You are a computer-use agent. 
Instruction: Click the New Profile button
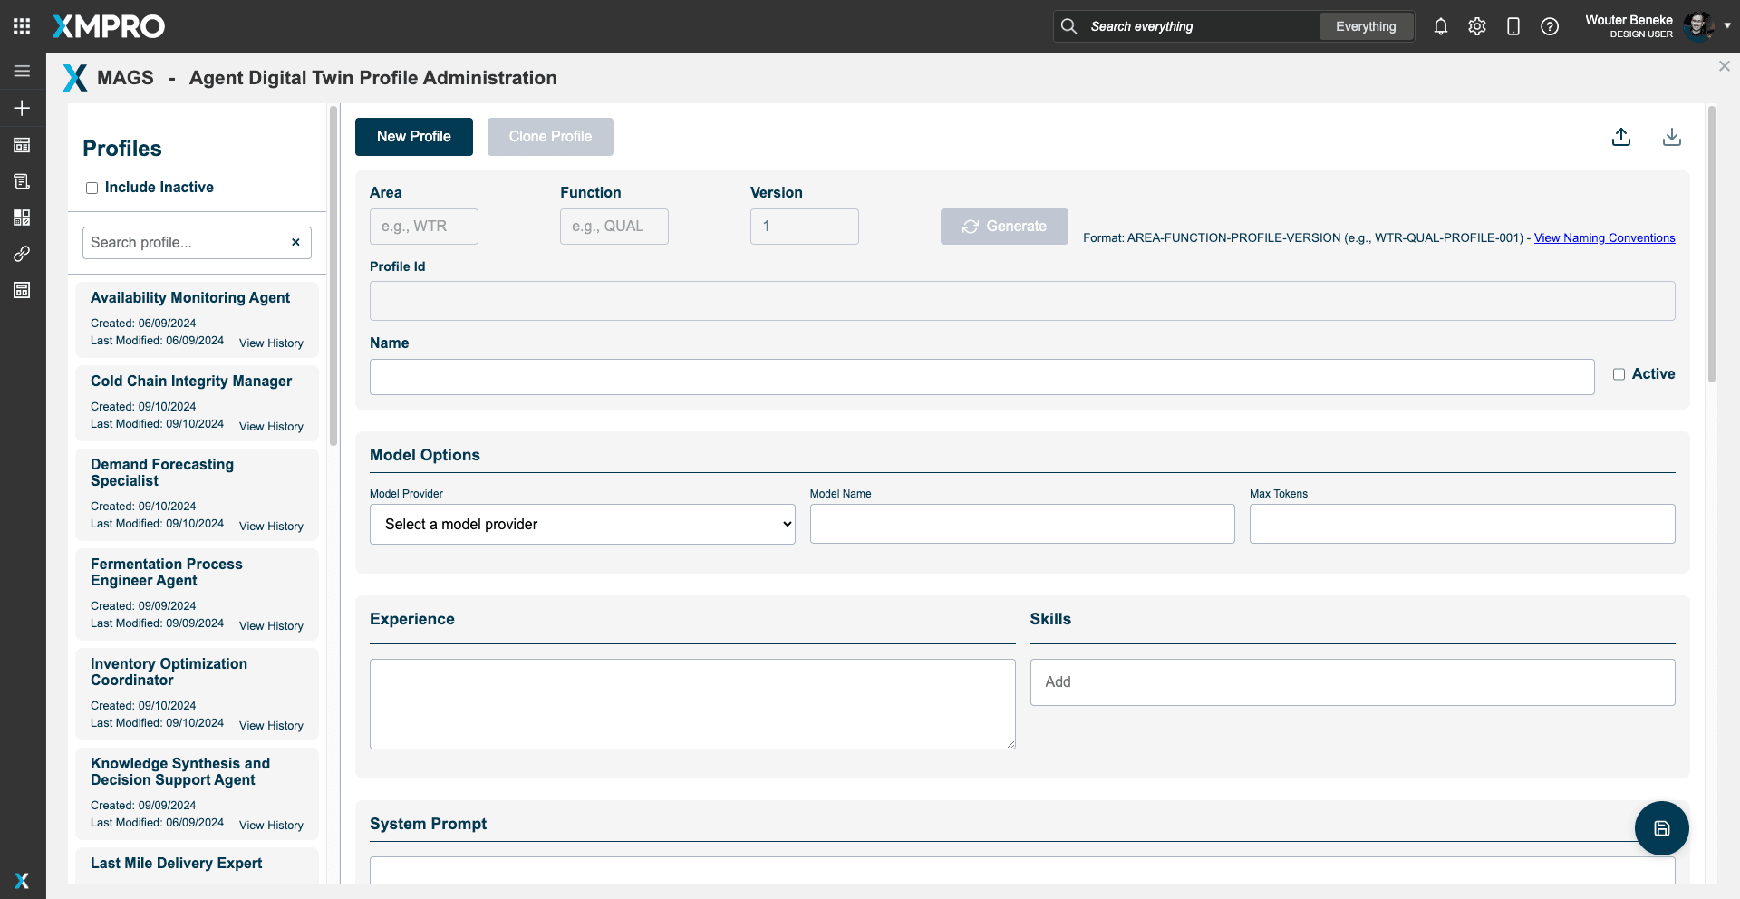(413, 137)
